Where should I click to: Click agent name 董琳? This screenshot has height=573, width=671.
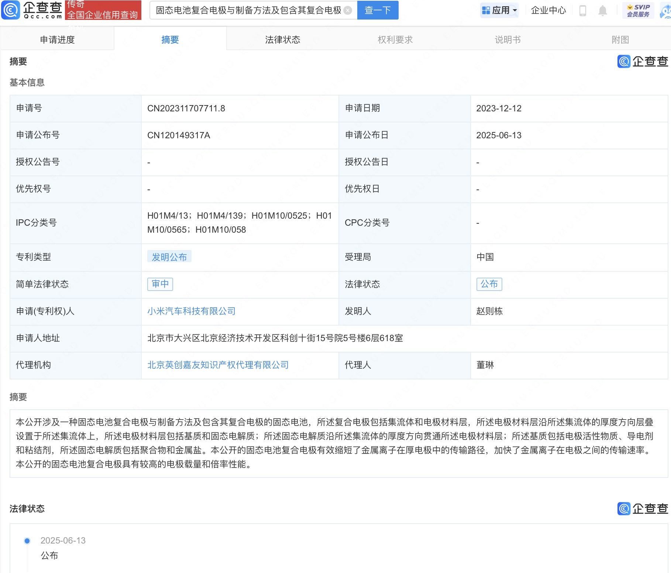[x=485, y=365]
